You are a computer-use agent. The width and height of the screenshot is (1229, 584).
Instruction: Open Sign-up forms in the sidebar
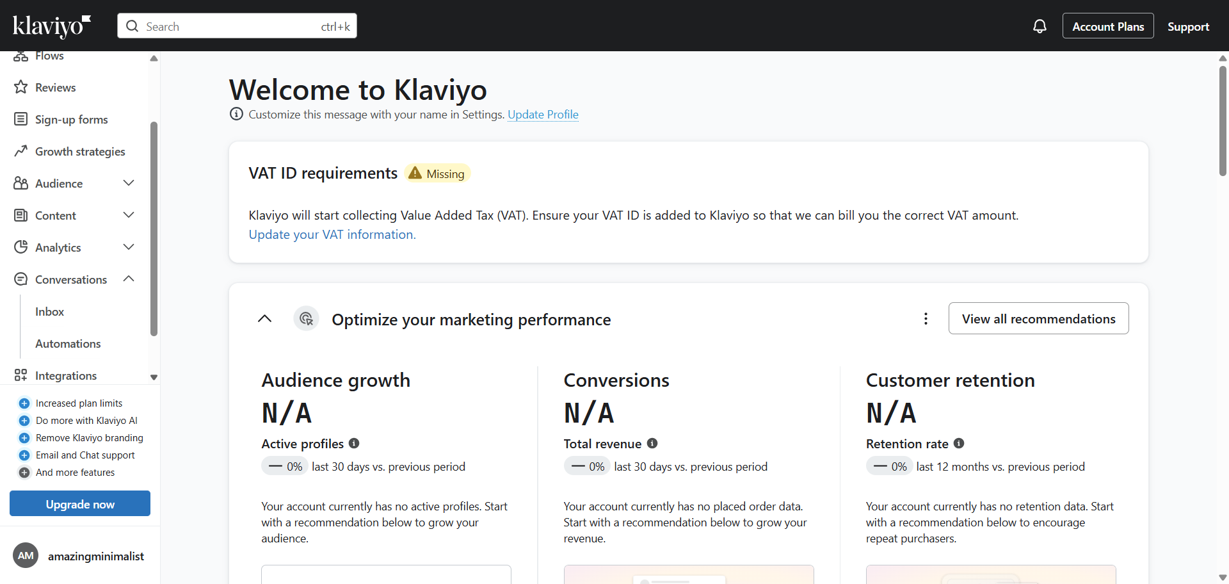(71, 120)
